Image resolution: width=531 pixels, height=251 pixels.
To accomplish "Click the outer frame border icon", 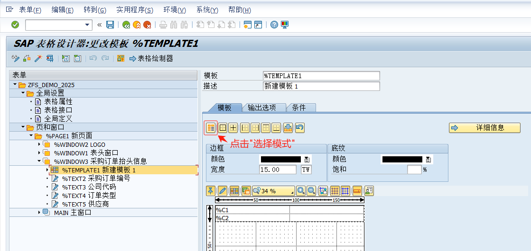I will pyautogui.click(x=223, y=127).
